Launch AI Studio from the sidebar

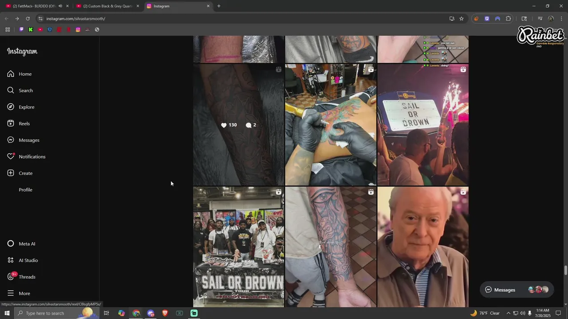pyautogui.click(x=23, y=260)
